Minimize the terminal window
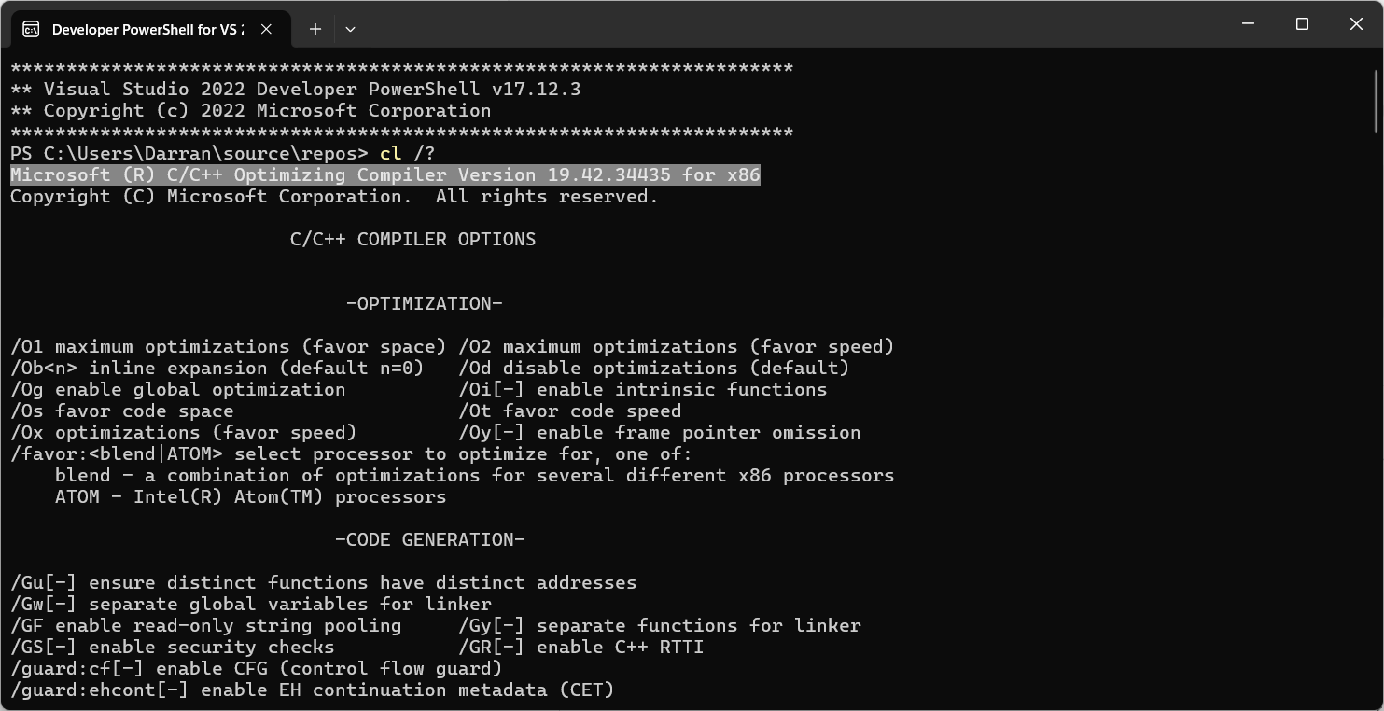Image resolution: width=1384 pixels, height=711 pixels. (1249, 24)
